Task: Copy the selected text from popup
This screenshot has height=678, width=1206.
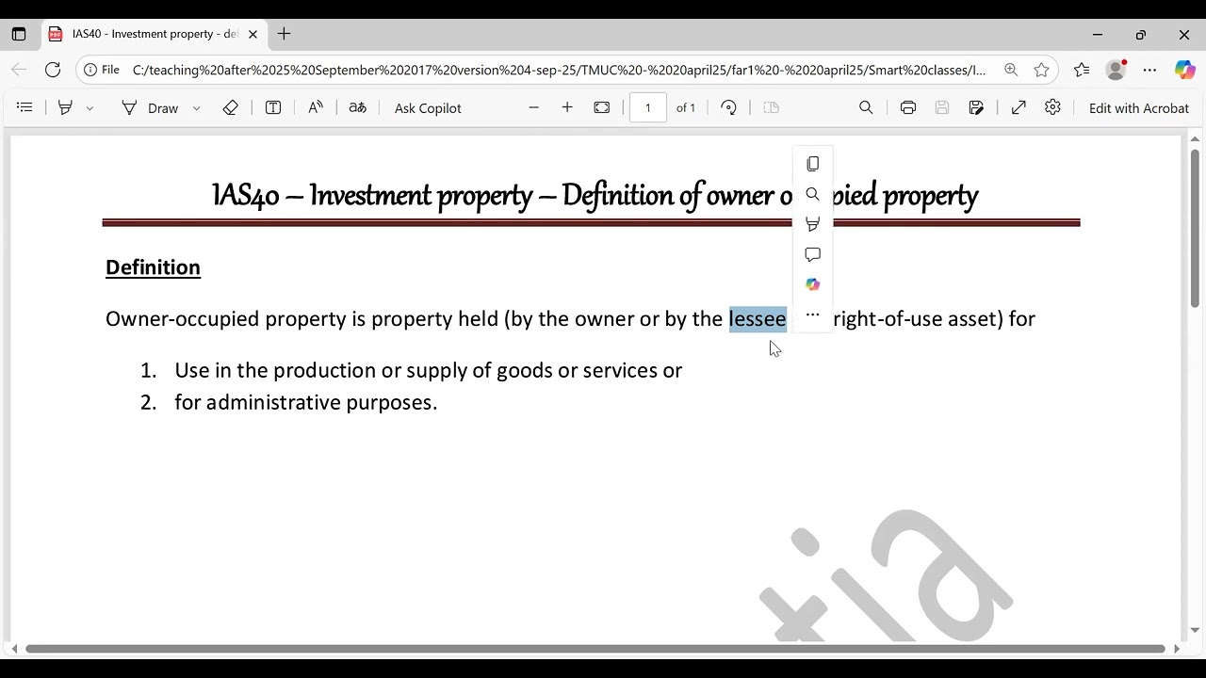Action: point(813,164)
